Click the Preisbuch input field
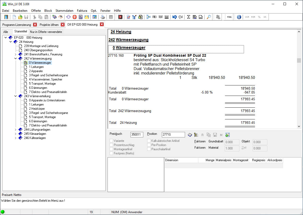 click(x=137, y=135)
